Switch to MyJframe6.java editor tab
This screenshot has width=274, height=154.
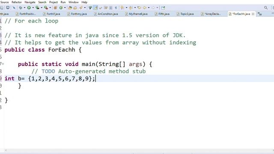click(136, 14)
